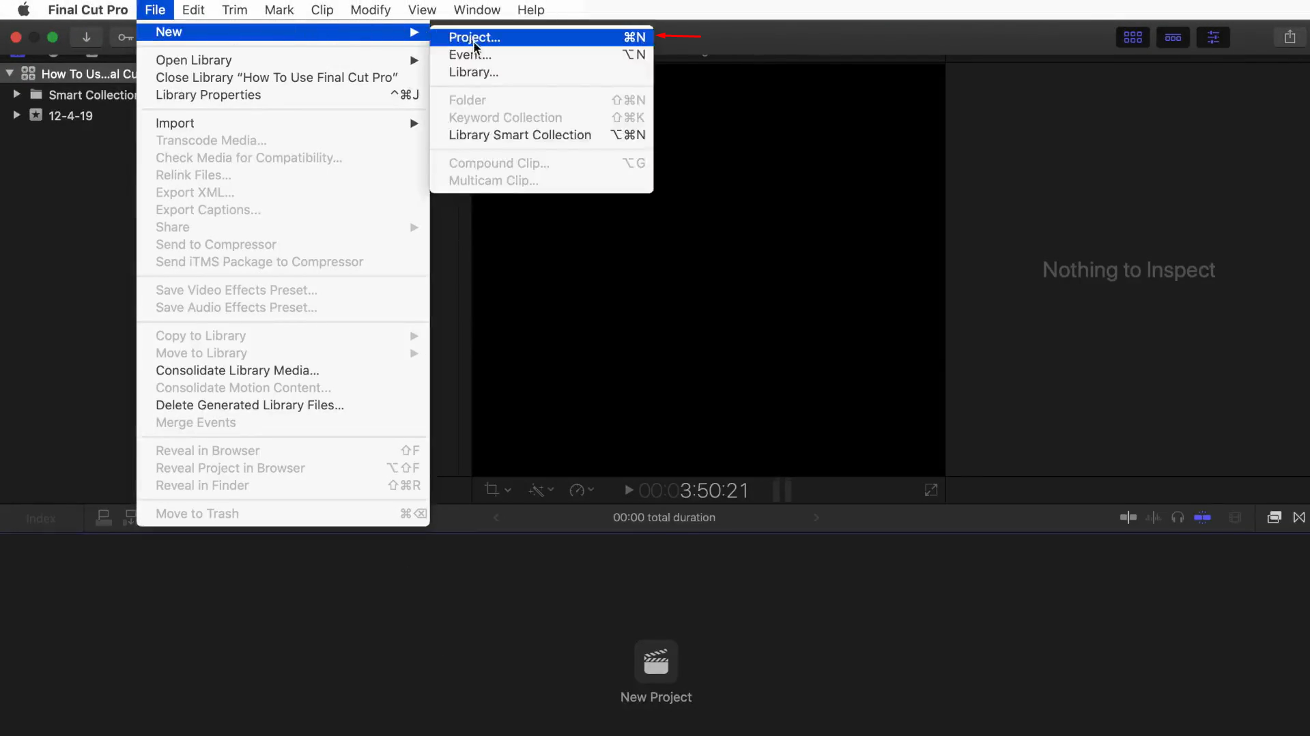Switch browser to filmstrip grid view icon

[x=1132, y=37]
